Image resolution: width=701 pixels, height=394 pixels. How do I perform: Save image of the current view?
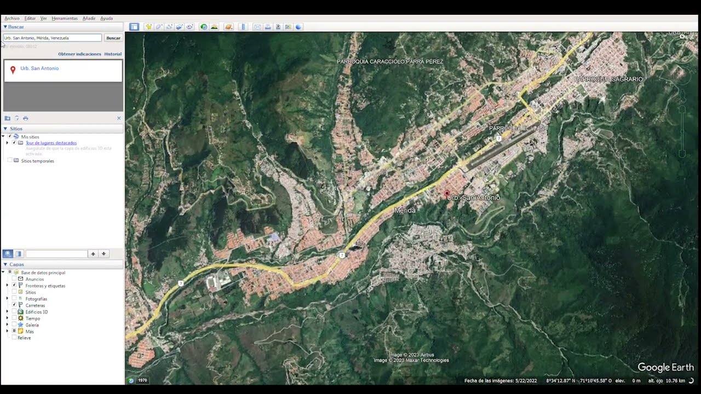click(278, 27)
